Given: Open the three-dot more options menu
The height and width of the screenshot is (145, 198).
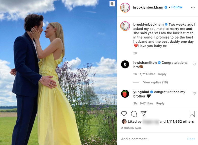Looking at the screenshot, I should click(193, 8).
